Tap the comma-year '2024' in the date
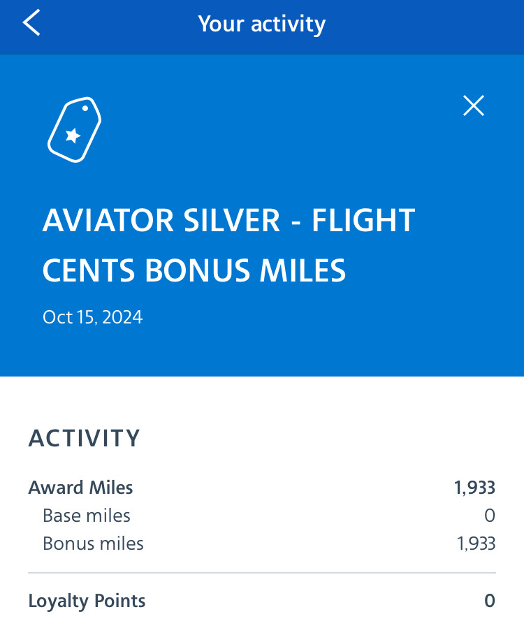The width and height of the screenshot is (524, 635). tap(122, 317)
